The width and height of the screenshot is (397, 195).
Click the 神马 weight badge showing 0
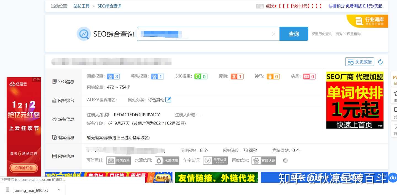click(x=273, y=76)
